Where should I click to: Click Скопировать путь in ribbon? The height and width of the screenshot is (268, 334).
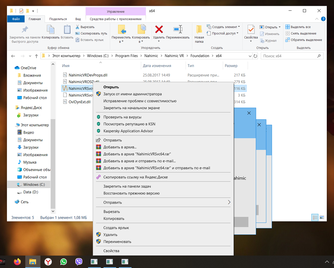point(91,33)
